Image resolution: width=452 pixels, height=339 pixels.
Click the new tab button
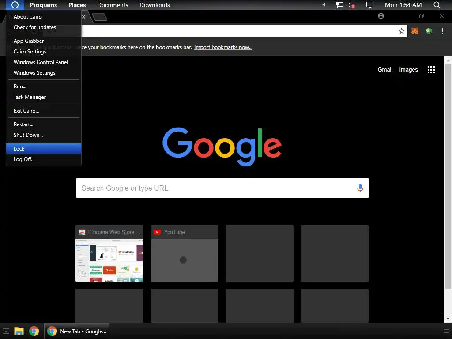click(100, 17)
